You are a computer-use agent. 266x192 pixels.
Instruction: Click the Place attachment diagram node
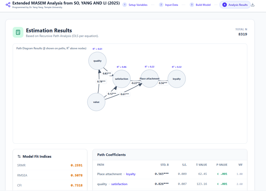tap(149, 79)
